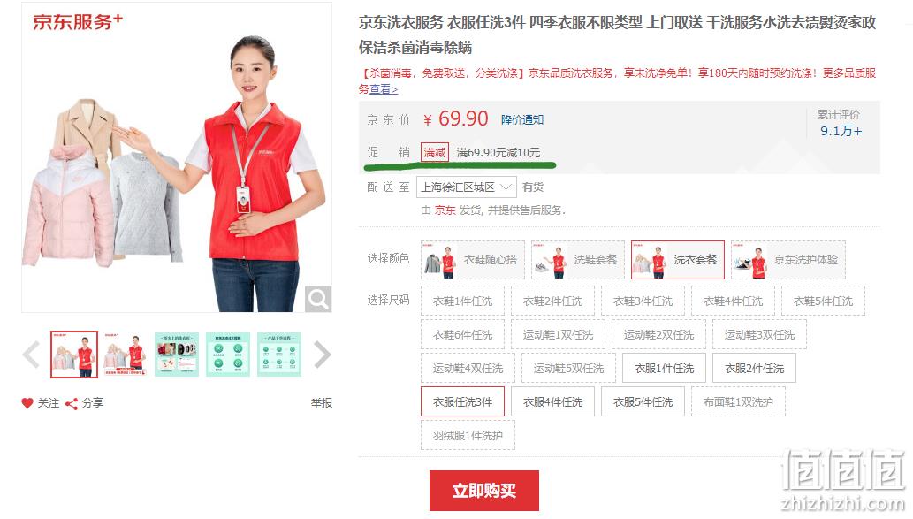Click the 举报 report link
913x519 pixels.
point(322,402)
